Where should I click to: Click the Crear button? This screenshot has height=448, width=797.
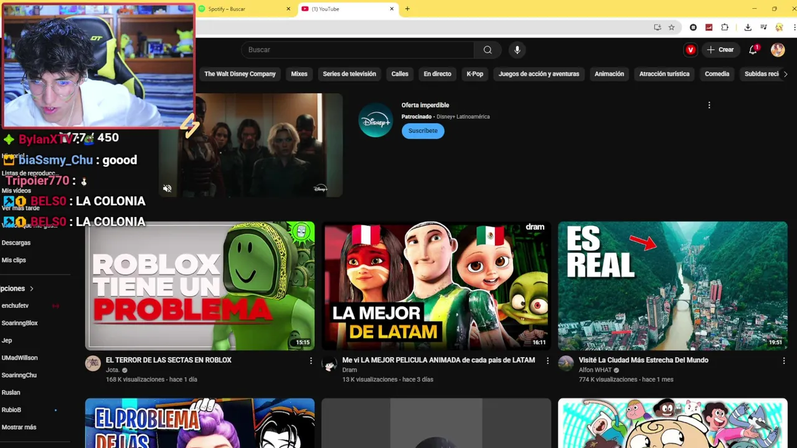(720, 50)
